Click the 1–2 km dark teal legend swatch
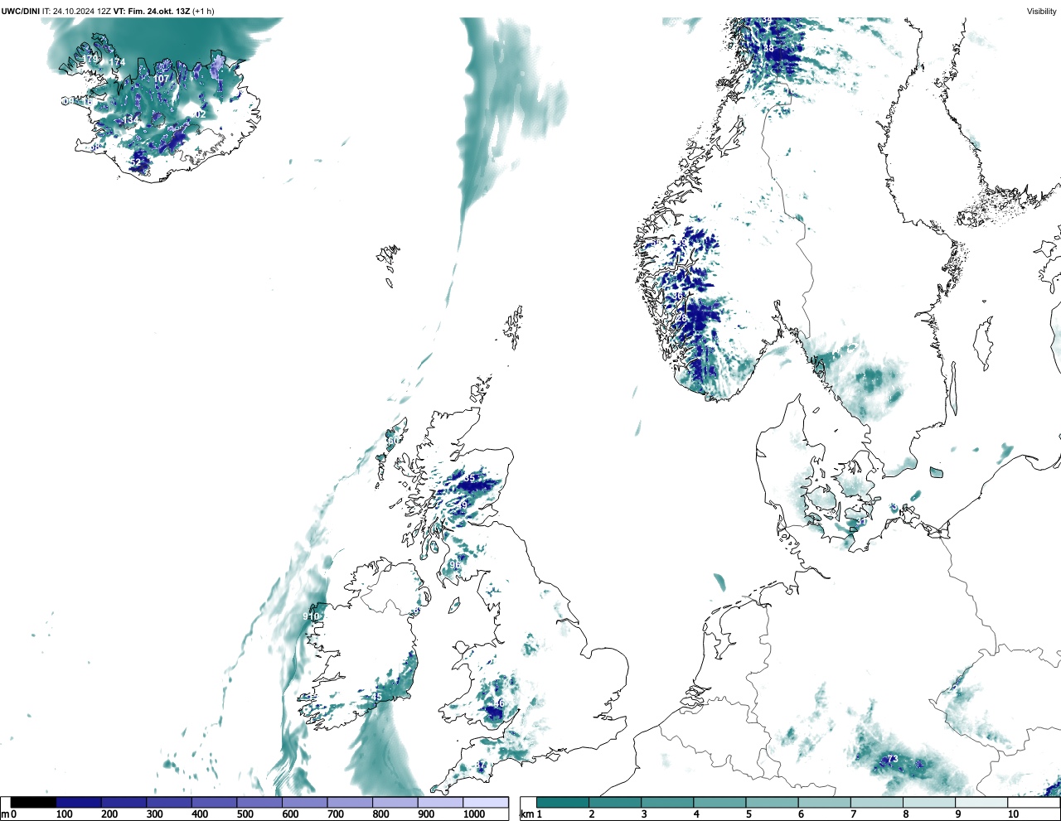The image size is (1061, 821). [x=563, y=803]
